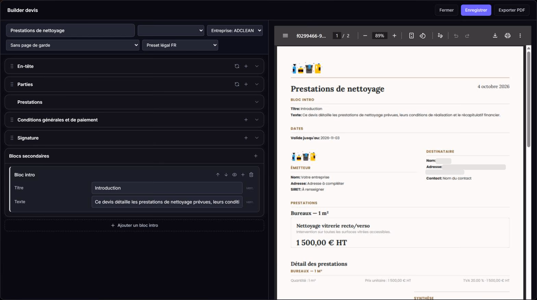Screen dimensions: 537x300
Task: Expand the En-tête section
Action: (257, 66)
